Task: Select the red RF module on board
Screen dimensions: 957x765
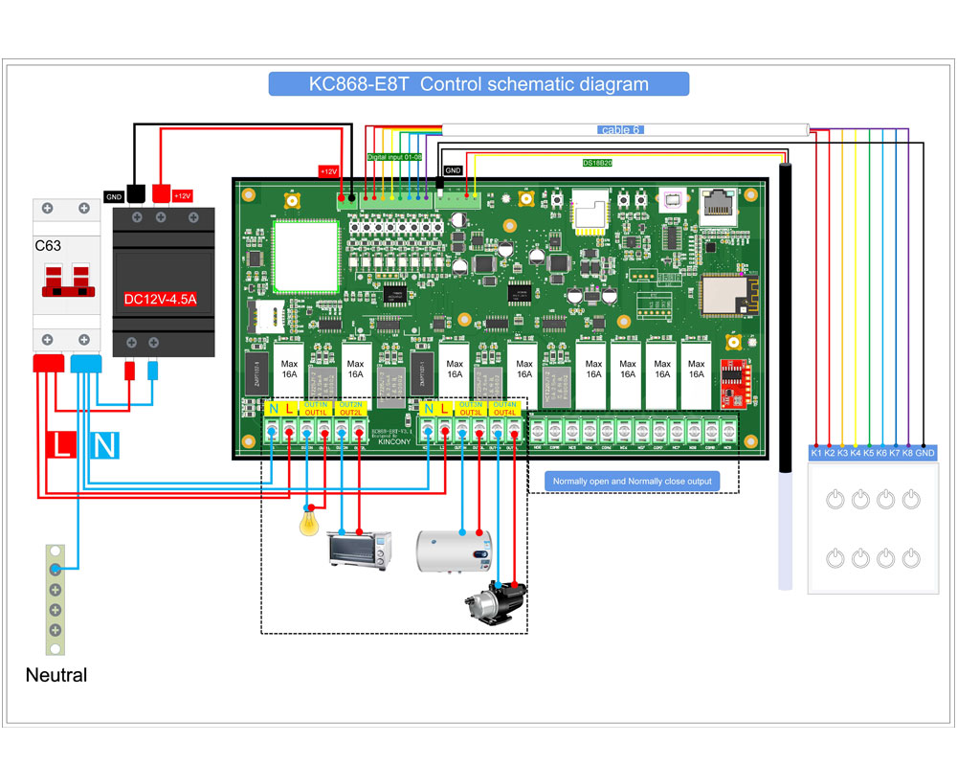Action: click(733, 384)
